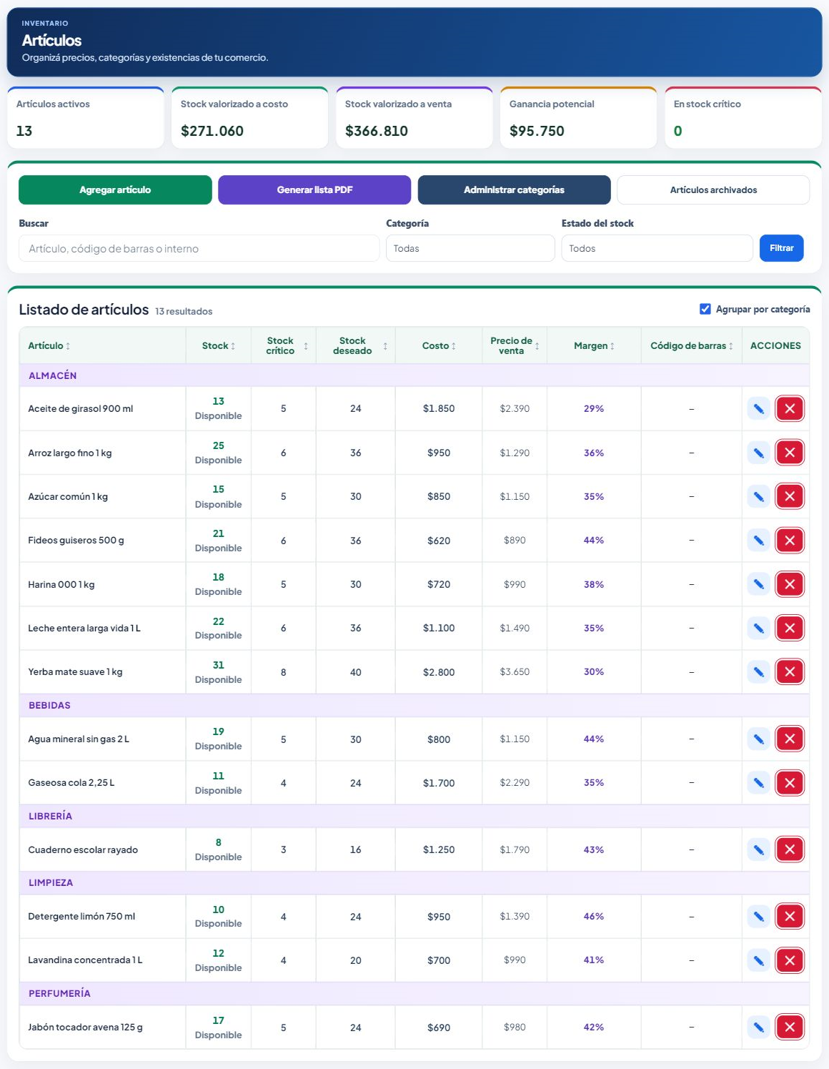This screenshot has width=829, height=1069.
Task: Sort by Stock deseado column header
Action: pyautogui.click(x=356, y=345)
